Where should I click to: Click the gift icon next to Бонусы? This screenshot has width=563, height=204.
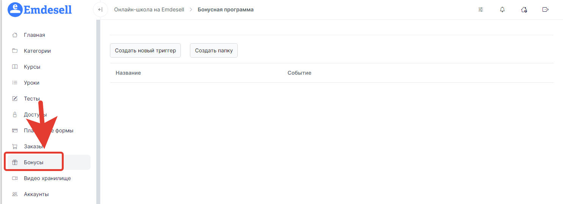pyautogui.click(x=15, y=162)
